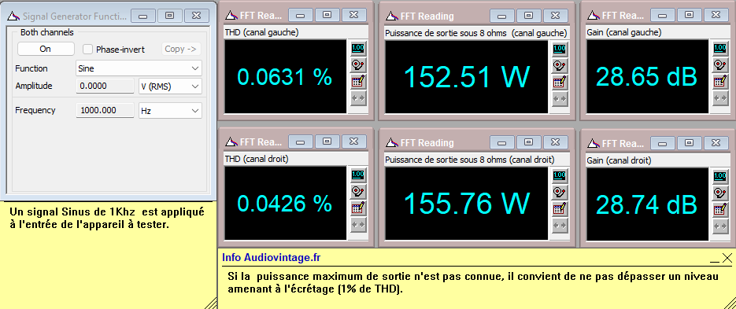Open the Hz frequency unit dropdown
Image resolution: width=736 pixels, height=309 pixels.
pos(170,111)
